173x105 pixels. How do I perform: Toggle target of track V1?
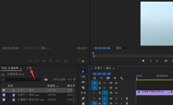tap(105, 93)
